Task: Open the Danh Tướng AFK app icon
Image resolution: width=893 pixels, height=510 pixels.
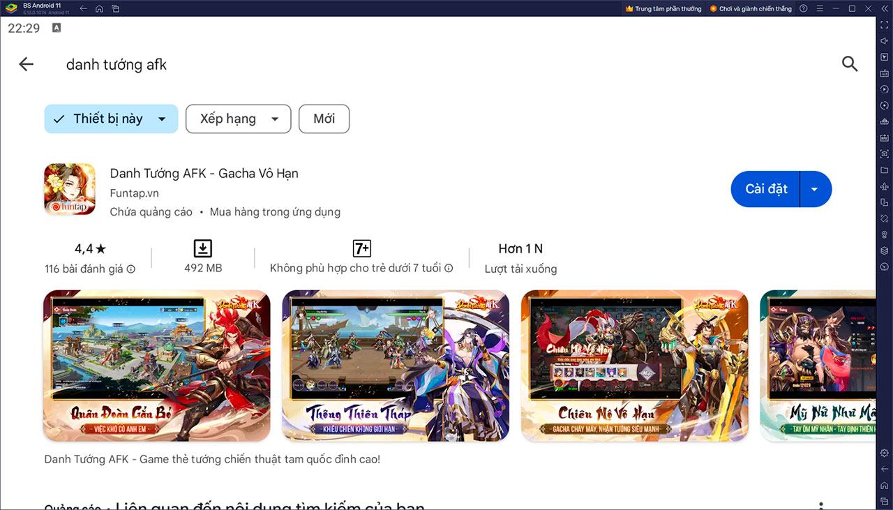Action: coord(70,189)
